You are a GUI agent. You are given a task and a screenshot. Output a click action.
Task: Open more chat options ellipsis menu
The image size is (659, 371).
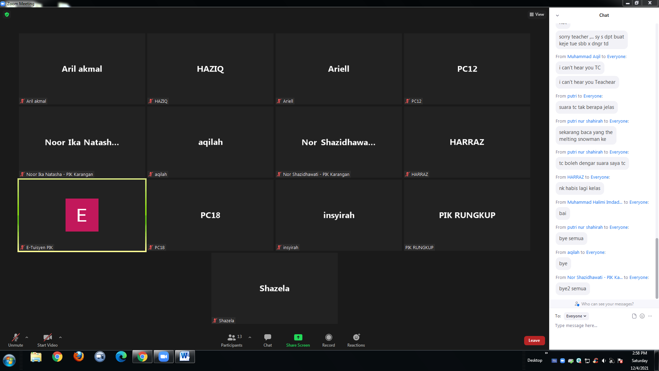coord(650,316)
